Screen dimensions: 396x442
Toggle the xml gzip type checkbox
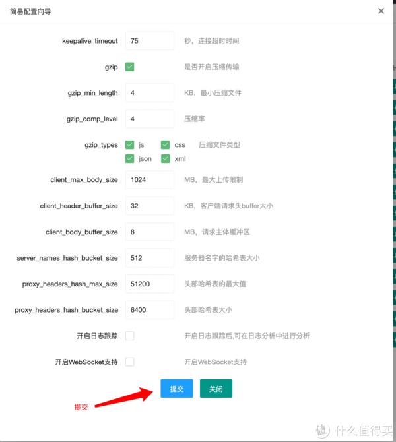coord(165,159)
